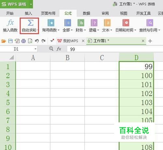The width and height of the screenshot is (163, 150).
Task: Close the 我的WPS tab
Action: [83, 41]
